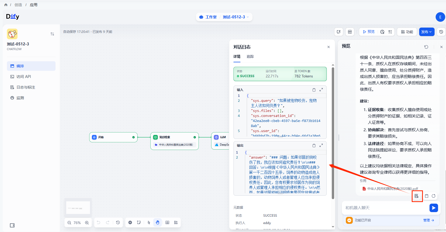Send the chat message
Image resolution: width=446 pixels, height=232 pixels.
pos(434,208)
